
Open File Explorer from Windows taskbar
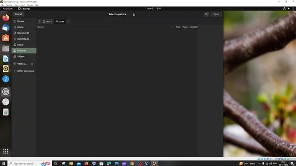[71, 164]
